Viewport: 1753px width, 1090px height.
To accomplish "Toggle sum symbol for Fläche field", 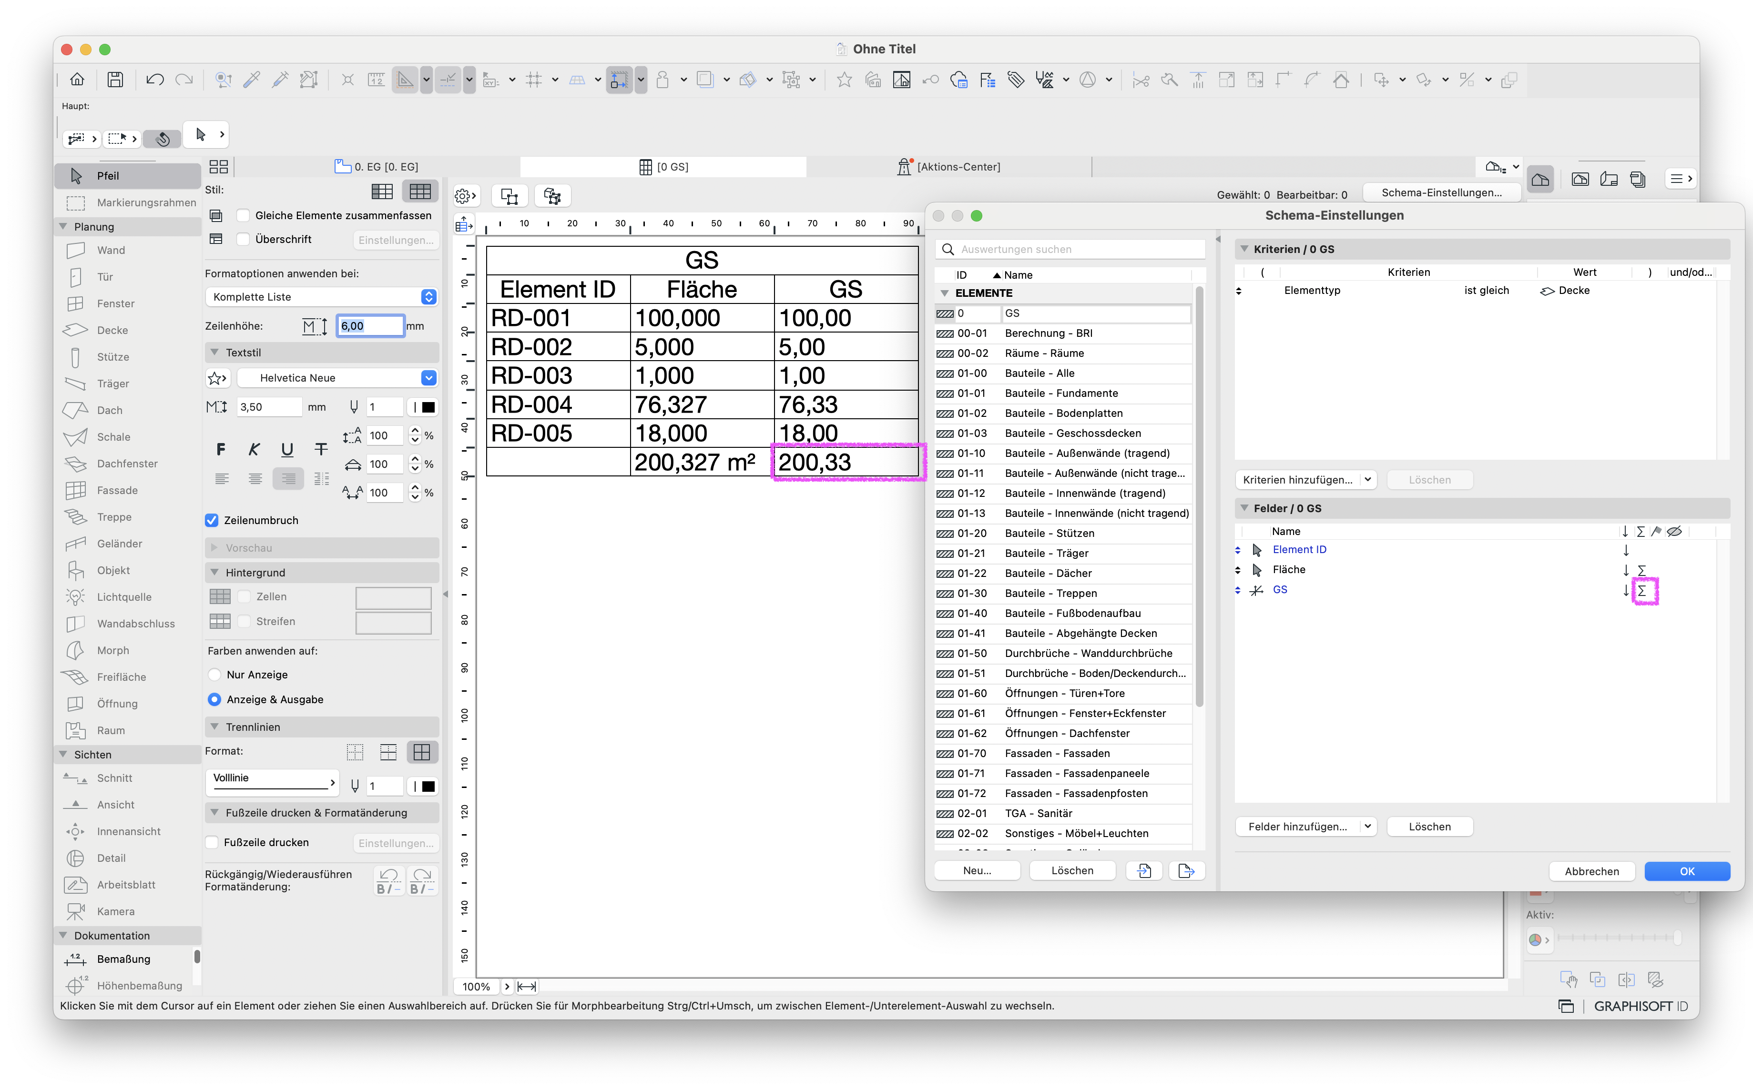I will [1642, 570].
